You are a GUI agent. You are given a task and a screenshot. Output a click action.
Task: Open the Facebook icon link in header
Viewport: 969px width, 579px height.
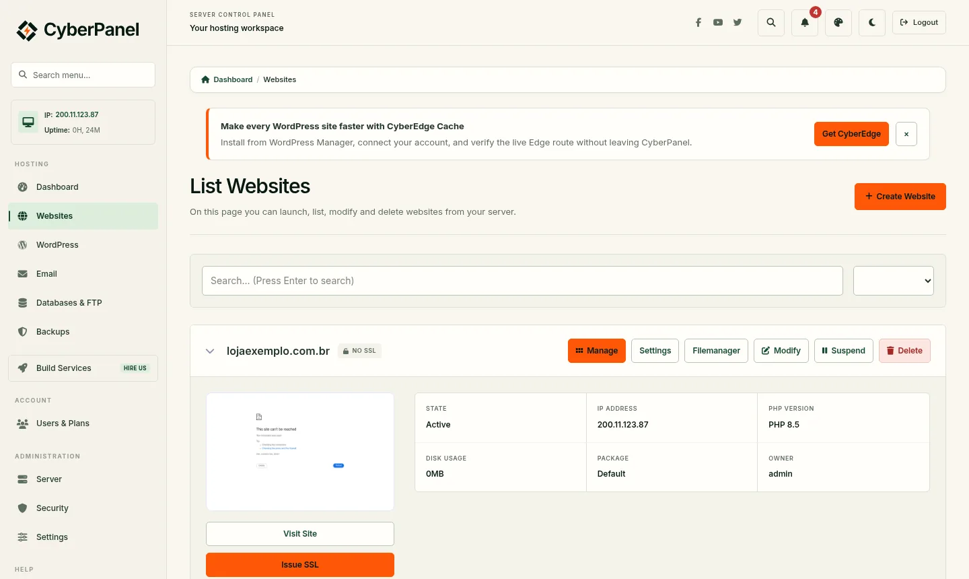698,22
